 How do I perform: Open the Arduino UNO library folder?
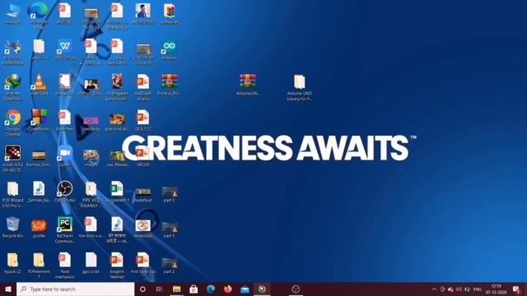pyautogui.click(x=300, y=88)
